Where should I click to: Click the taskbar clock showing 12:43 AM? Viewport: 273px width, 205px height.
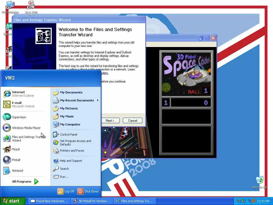[263, 201]
